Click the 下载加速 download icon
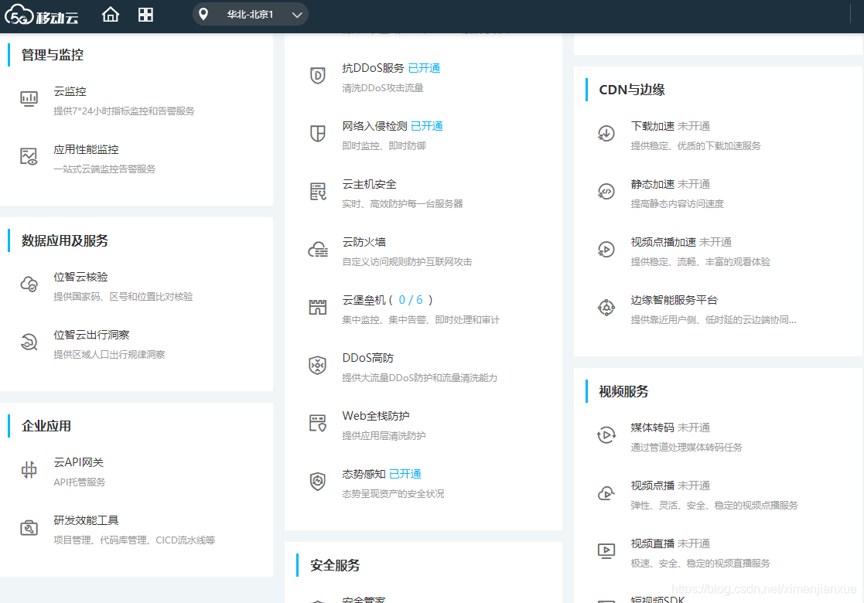 [x=606, y=133]
